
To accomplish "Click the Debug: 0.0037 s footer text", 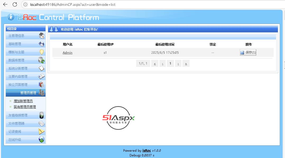I will 142,155.
